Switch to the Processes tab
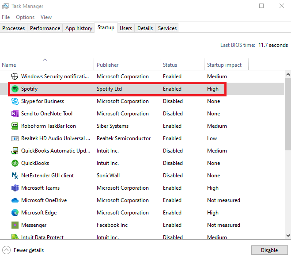The image size is (291, 260). point(14,28)
